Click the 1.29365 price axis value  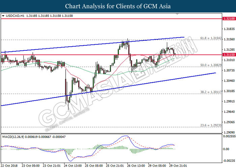click(x=229, y=122)
